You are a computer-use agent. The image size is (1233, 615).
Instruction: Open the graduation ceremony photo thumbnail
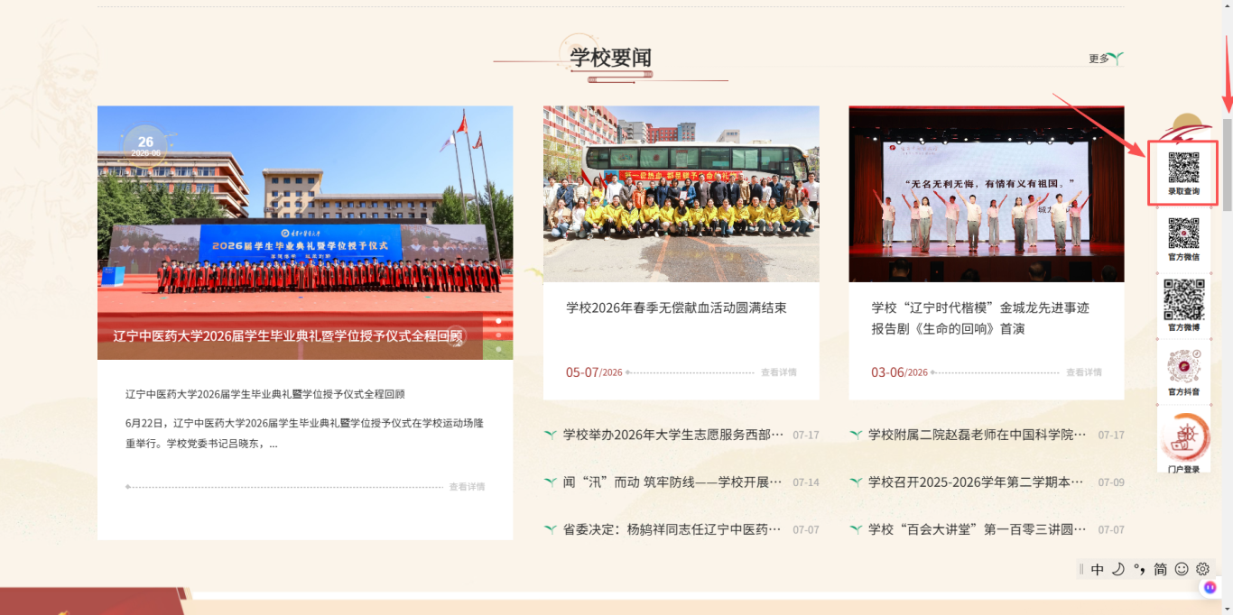click(305, 233)
